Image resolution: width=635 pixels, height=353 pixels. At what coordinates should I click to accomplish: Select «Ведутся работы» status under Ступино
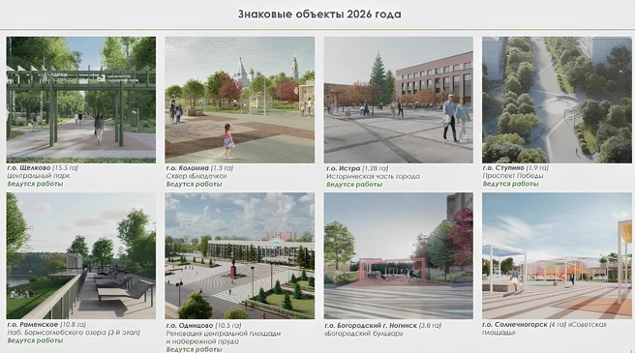(x=510, y=184)
